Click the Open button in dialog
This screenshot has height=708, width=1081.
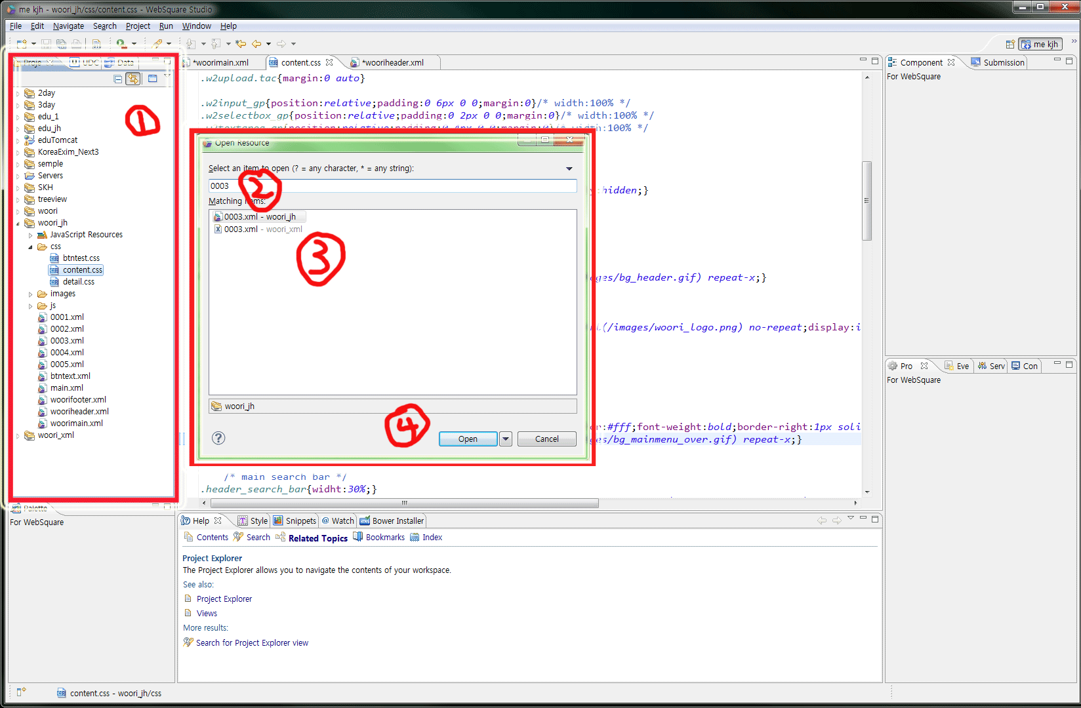pos(468,439)
